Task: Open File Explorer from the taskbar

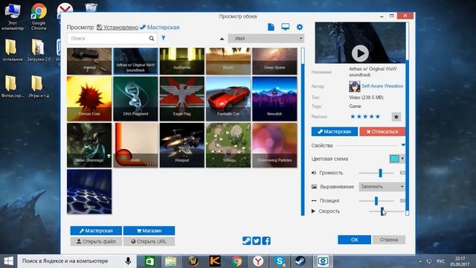Action: [171, 261]
